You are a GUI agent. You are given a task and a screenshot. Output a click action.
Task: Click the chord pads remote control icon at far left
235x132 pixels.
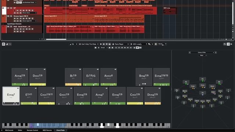click(4, 44)
